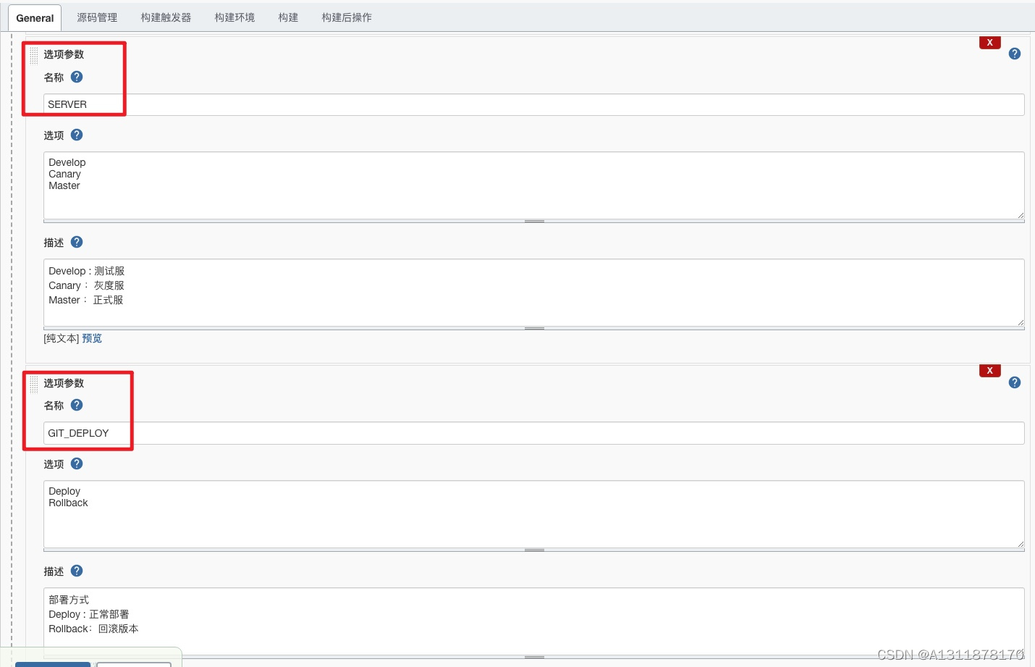Click the Deploy/Rollback choices textarea
This screenshot has height=667, width=1035.
[534, 514]
